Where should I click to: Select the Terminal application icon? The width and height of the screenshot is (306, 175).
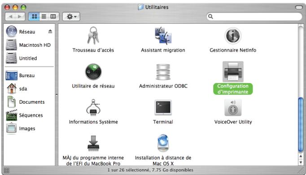point(163,108)
